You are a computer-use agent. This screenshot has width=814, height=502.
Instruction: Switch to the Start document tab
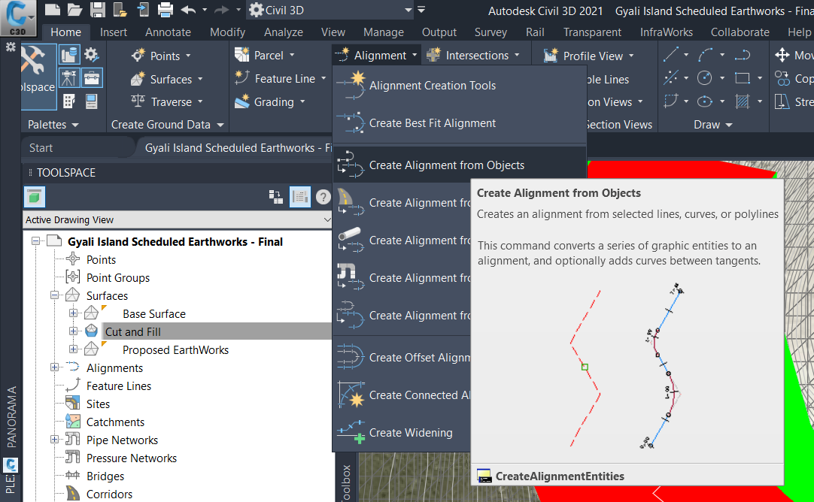tap(41, 148)
